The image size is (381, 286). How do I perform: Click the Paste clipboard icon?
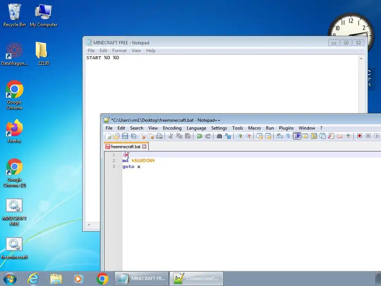pos(188,136)
